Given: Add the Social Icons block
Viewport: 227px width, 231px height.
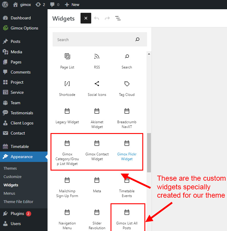Looking at the screenshot, I should [x=97, y=88].
